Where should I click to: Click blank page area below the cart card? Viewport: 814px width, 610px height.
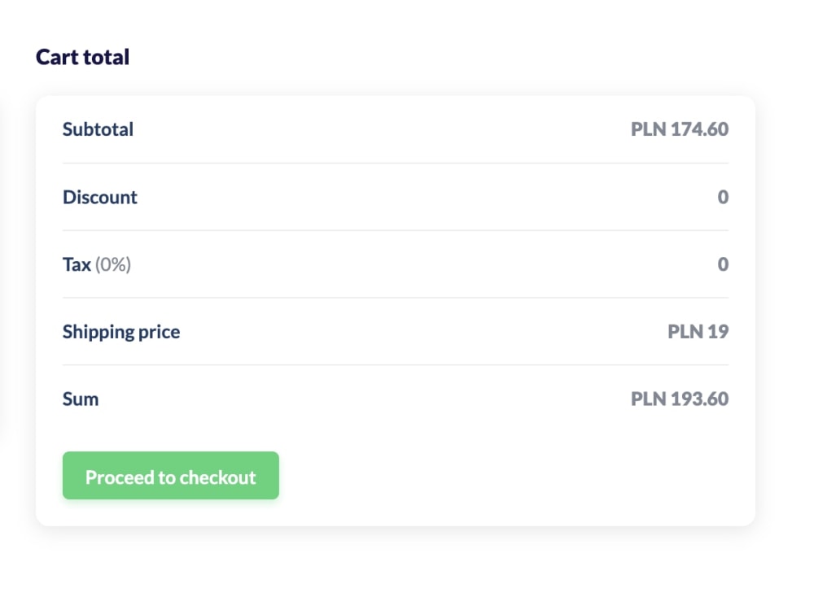click(x=396, y=569)
